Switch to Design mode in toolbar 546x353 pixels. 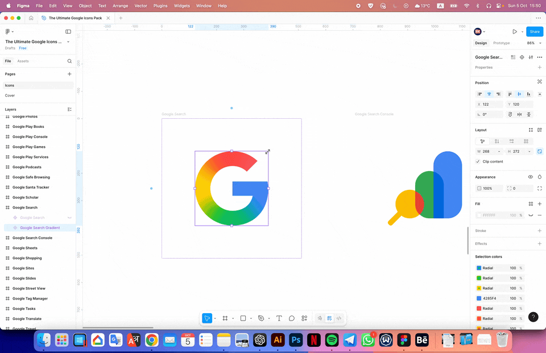pos(329,318)
